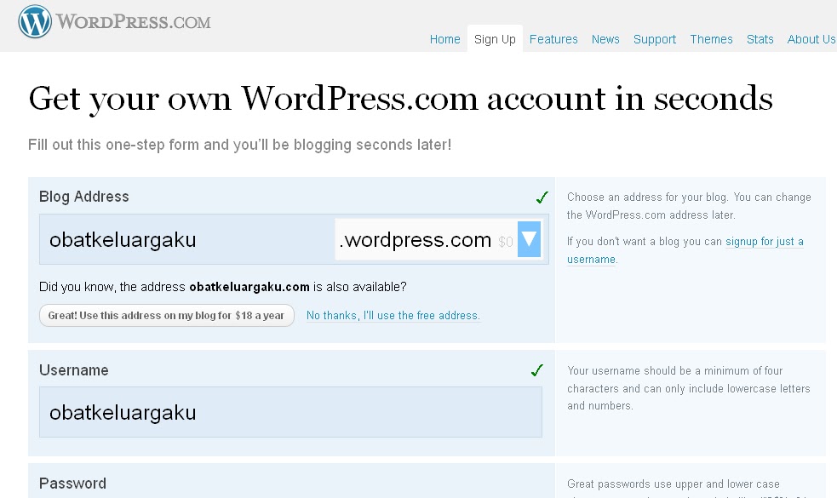Visit the About Us tab

811,39
